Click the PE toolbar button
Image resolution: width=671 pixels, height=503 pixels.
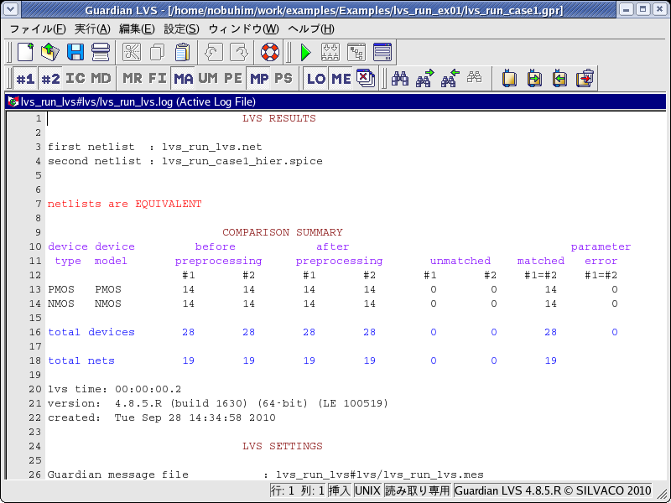[233, 78]
